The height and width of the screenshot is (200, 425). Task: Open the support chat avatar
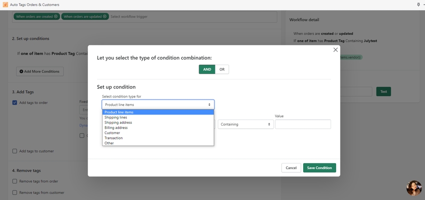tap(414, 188)
